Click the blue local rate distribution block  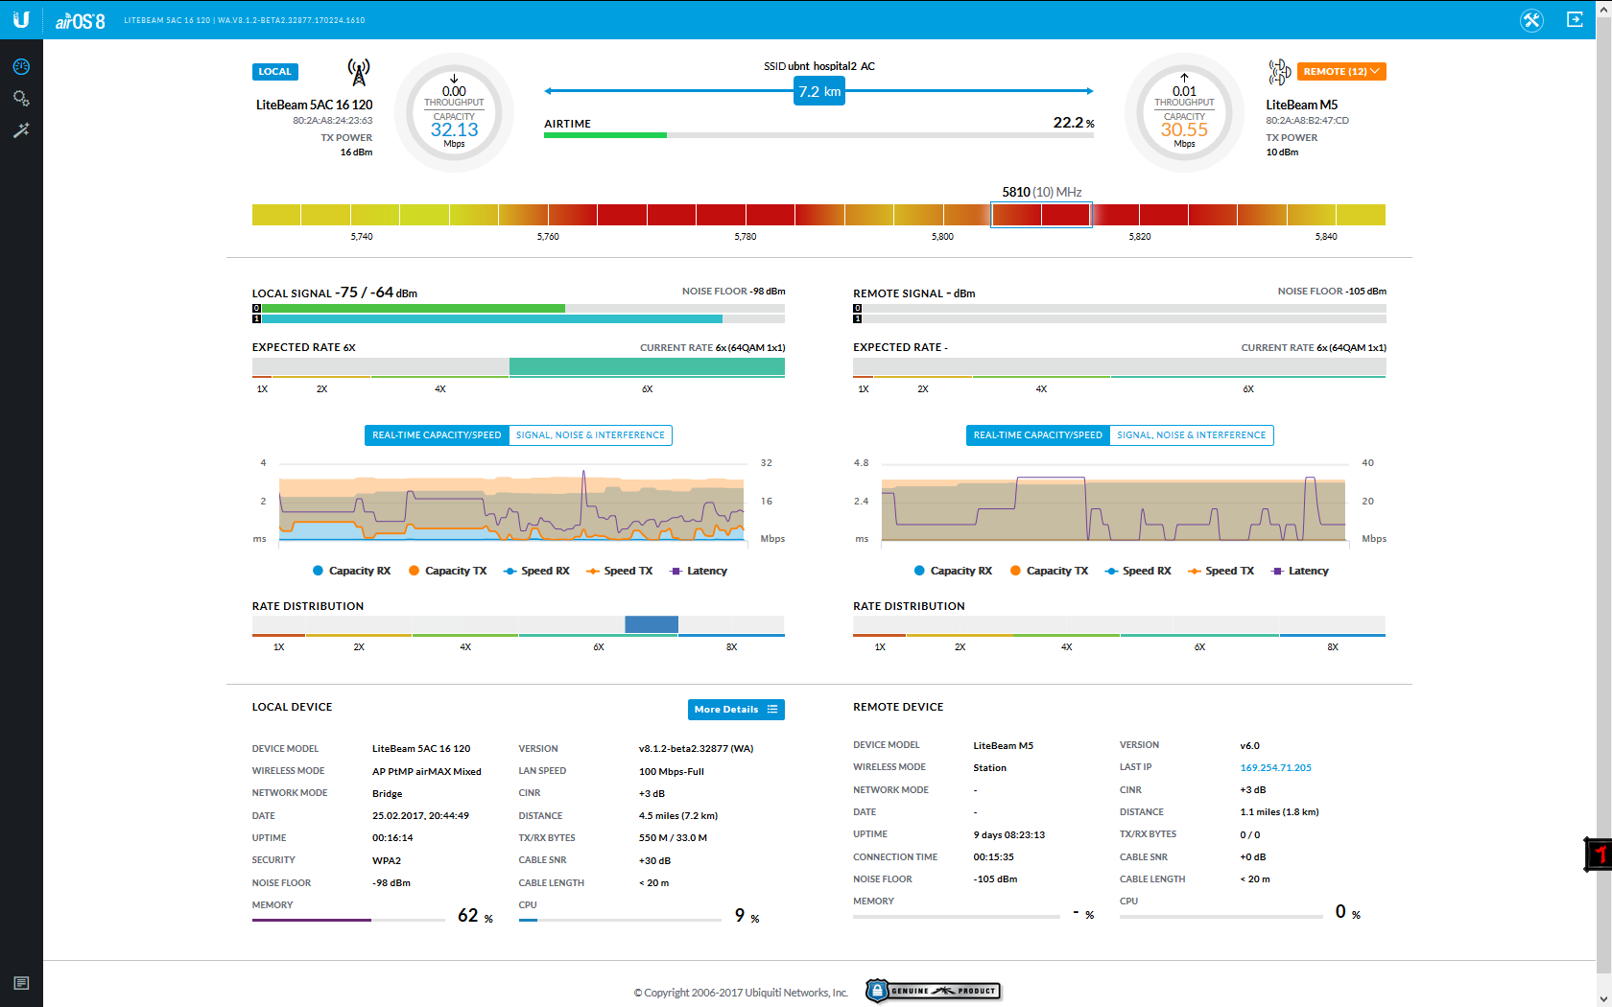[x=652, y=624]
